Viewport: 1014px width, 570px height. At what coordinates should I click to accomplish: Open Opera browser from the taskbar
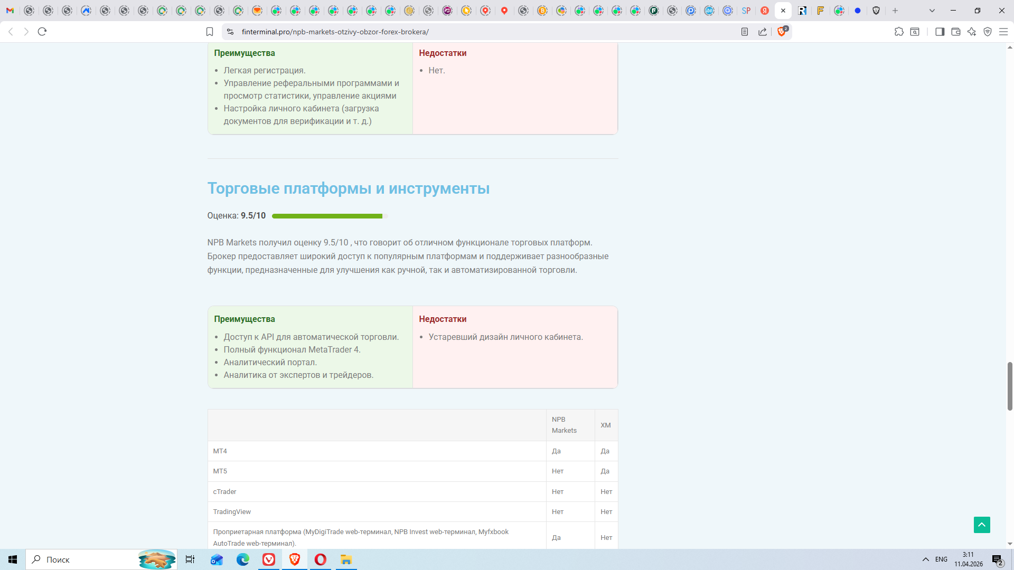coord(321,559)
